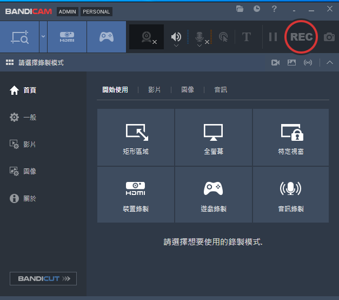
Task: Choose the 裝置錄製 HDMI tile
Action: [136, 194]
